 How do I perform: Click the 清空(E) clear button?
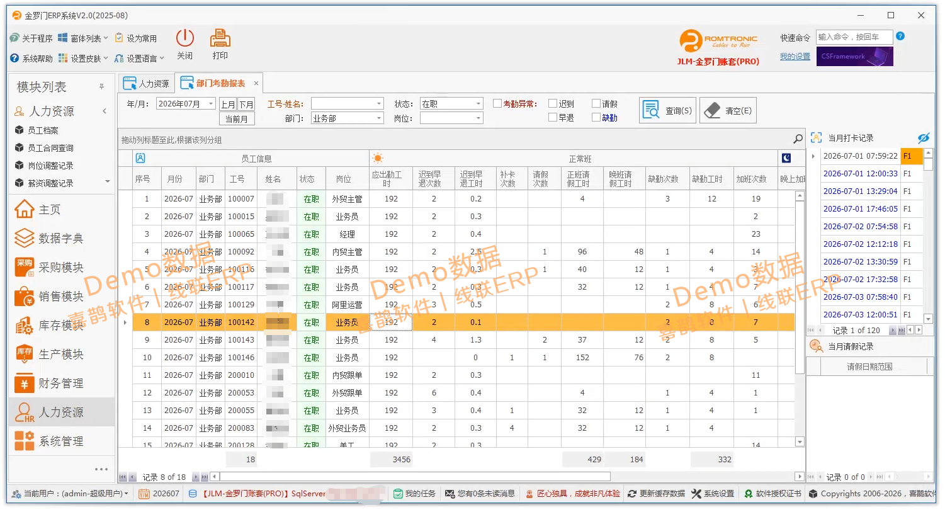pos(728,110)
